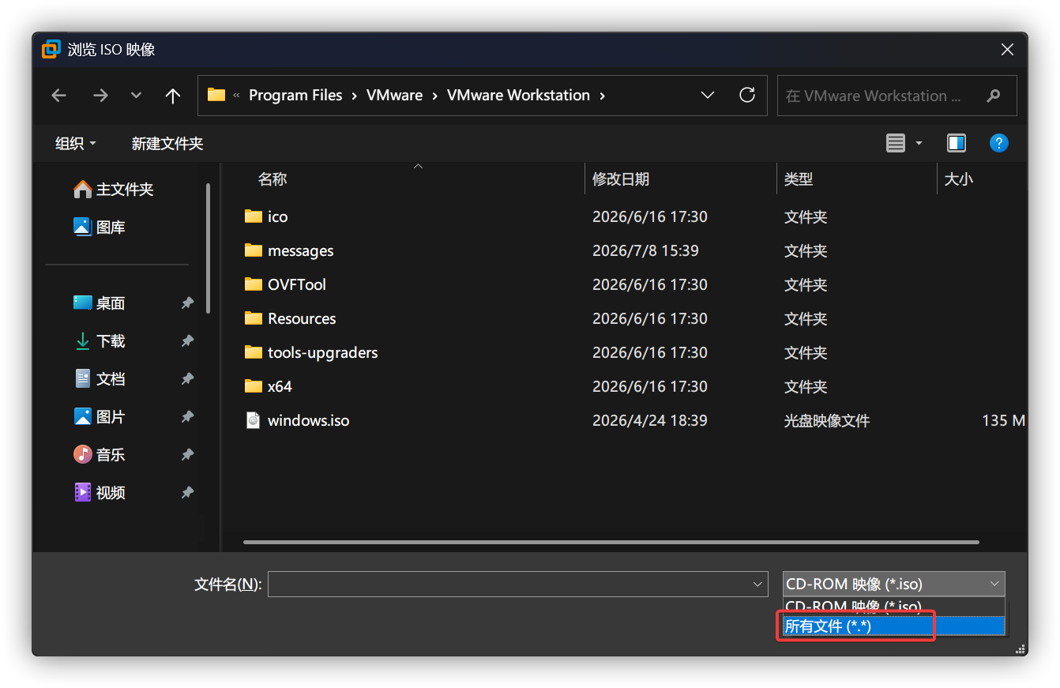The height and width of the screenshot is (688, 1060).
Task: Open 视频 in the sidebar
Action: point(100,493)
